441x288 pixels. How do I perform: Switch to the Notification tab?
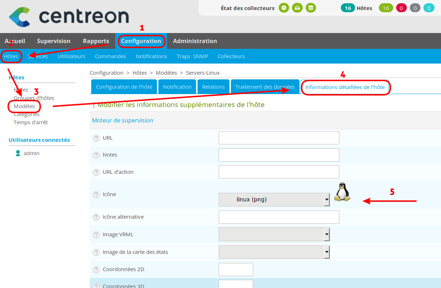[x=177, y=87]
